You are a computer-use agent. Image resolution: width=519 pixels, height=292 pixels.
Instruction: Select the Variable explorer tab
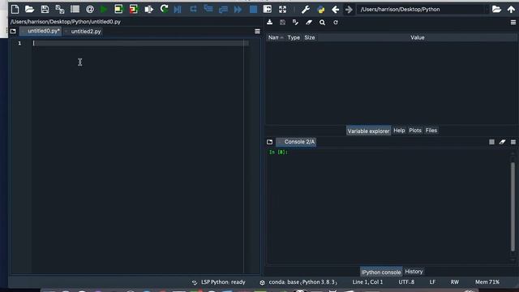pos(368,131)
